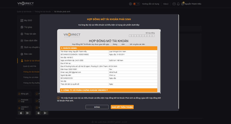Viewport: 231px width, 124px height.
Task: Open the notification bell
Action: 178,4
